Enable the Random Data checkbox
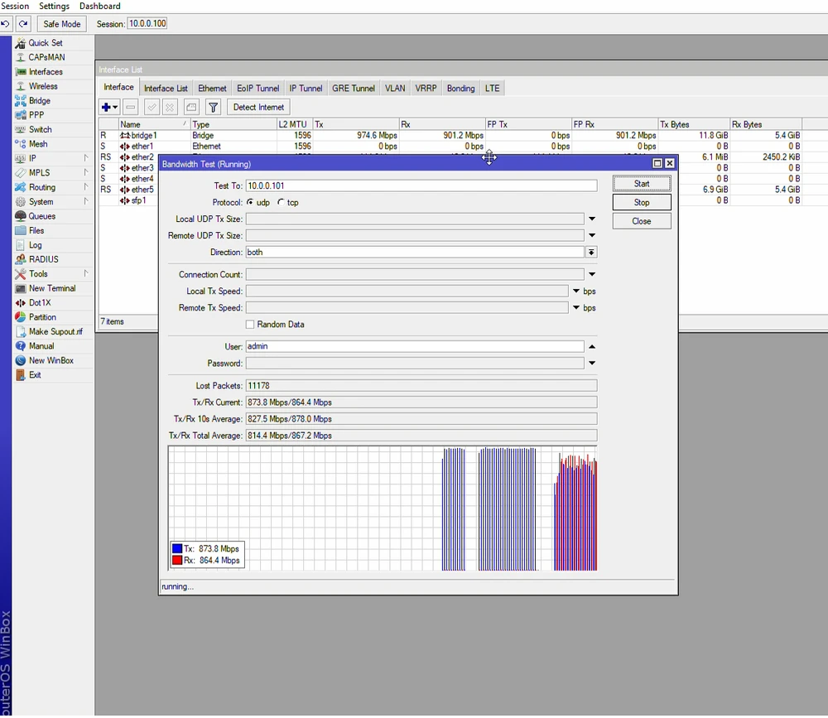 (x=250, y=324)
